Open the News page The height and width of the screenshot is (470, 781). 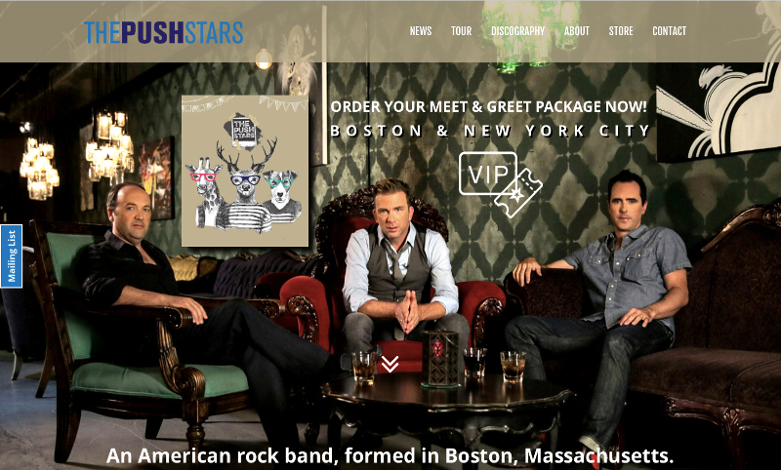(x=421, y=31)
